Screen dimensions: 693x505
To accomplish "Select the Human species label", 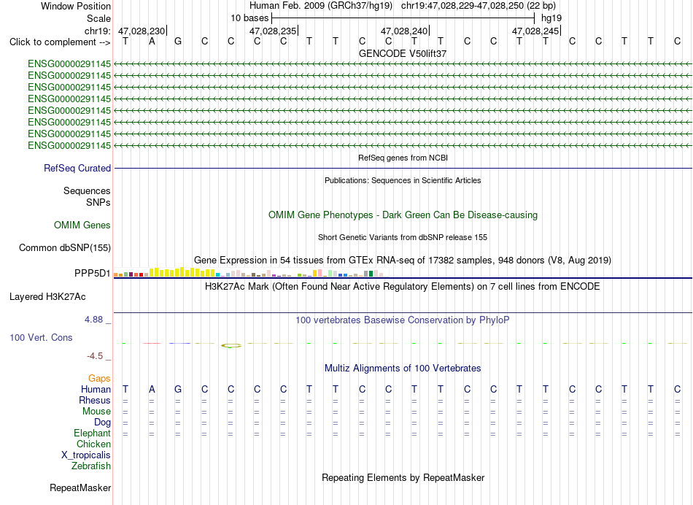I will tap(96, 390).
